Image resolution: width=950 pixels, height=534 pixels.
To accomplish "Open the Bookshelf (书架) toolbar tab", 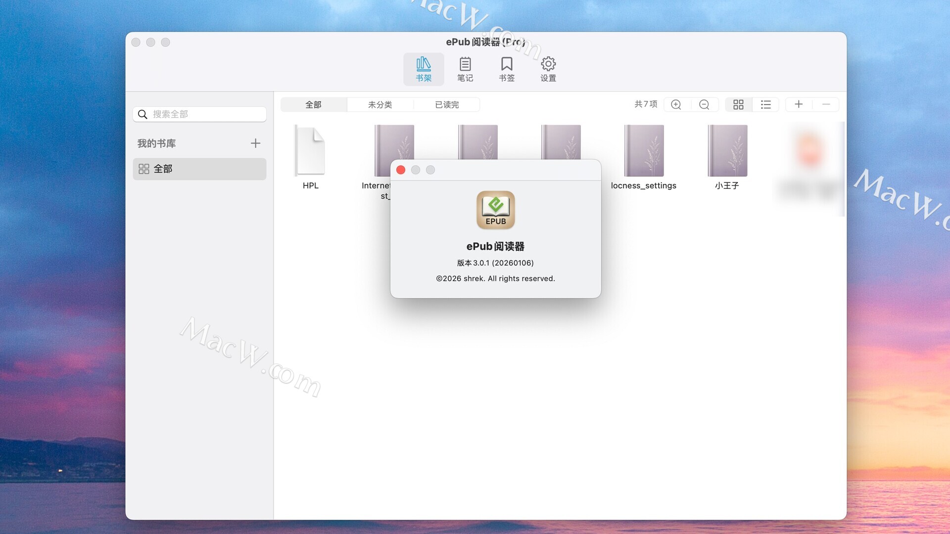I will (424, 69).
